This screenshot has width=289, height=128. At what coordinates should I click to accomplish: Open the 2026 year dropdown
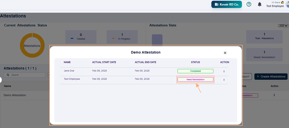[x=283, y=26]
